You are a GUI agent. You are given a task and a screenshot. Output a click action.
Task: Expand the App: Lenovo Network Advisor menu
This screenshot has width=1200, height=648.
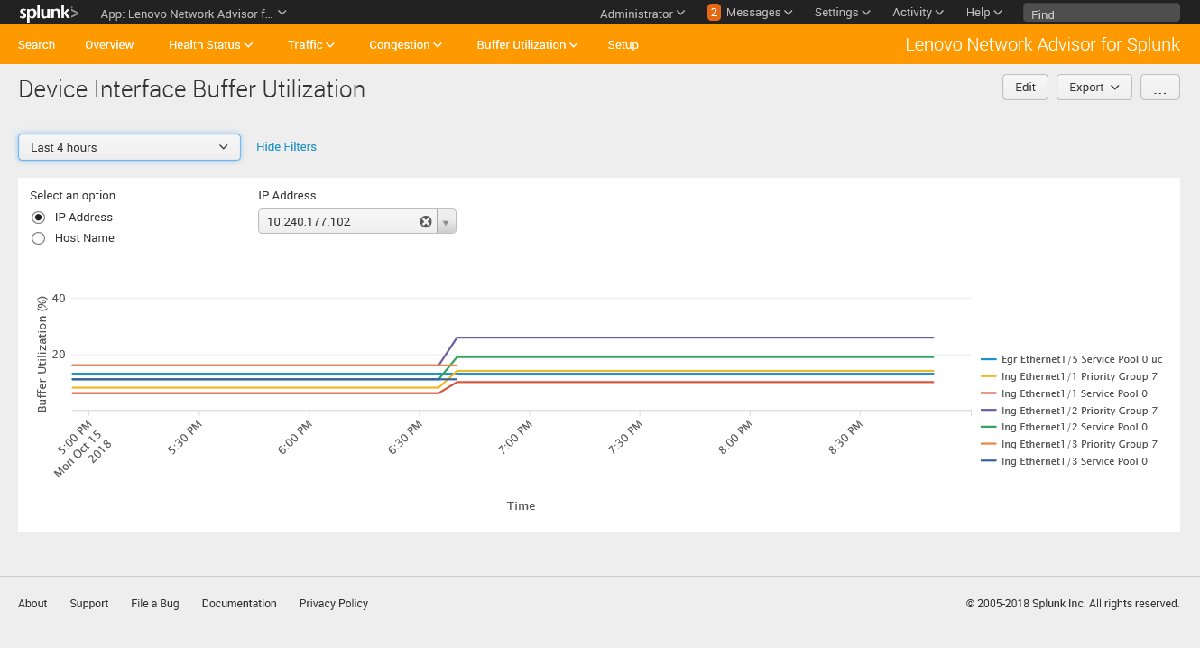[193, 13]
